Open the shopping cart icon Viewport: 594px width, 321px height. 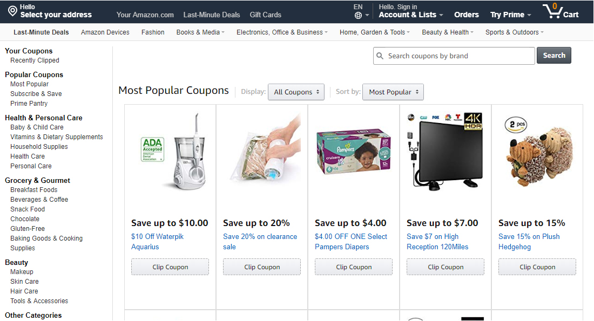[x=552, y=11]
